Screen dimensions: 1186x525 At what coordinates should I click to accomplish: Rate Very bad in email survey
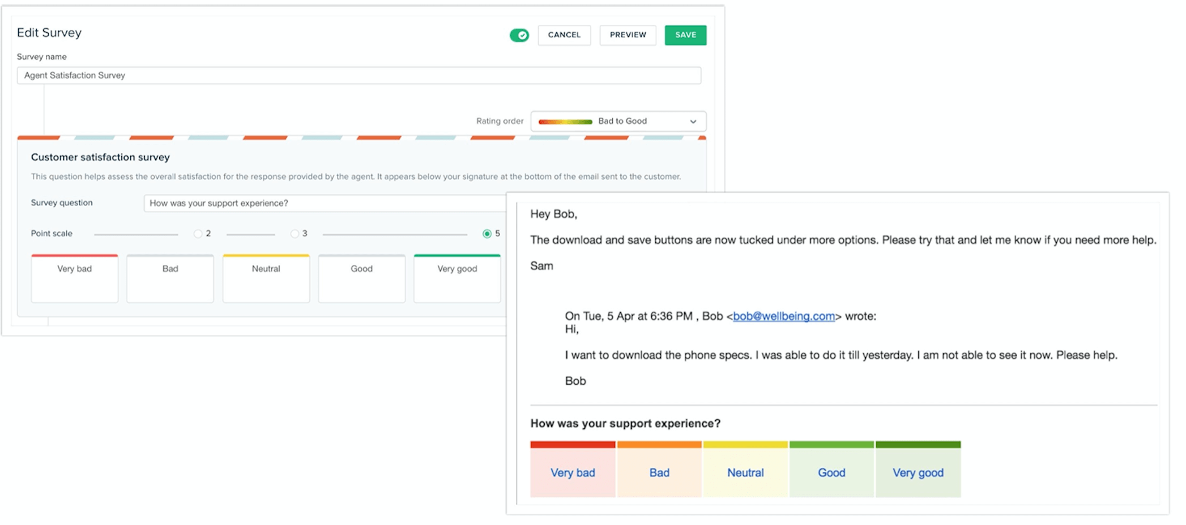click(573, 470)
